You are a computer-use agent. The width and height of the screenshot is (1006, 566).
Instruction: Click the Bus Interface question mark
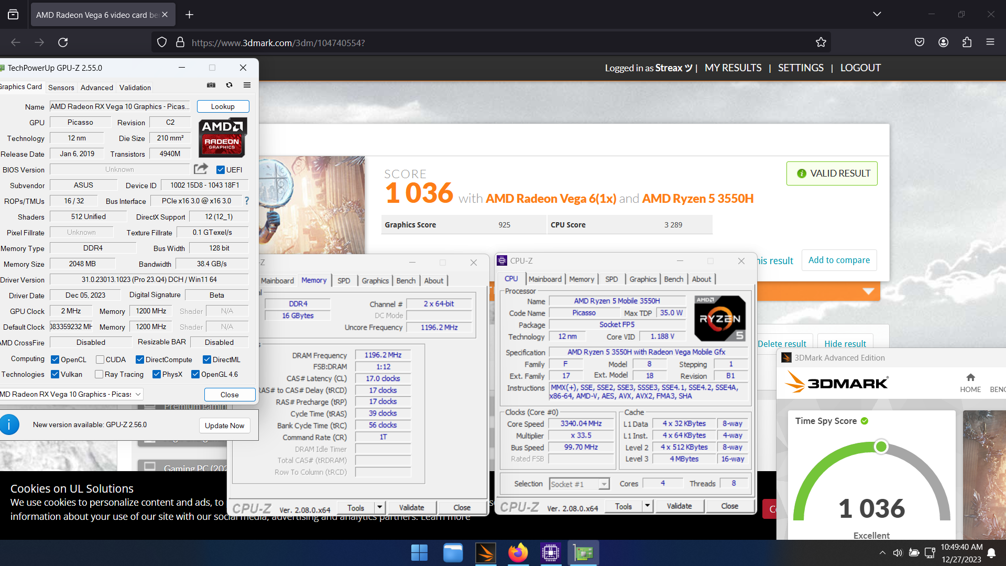click(x=247, y=201)
